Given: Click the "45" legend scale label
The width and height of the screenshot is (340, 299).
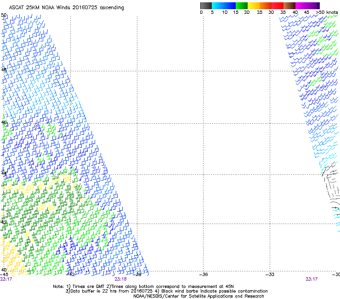Looking at the screenshot, I should pos(306,12).
